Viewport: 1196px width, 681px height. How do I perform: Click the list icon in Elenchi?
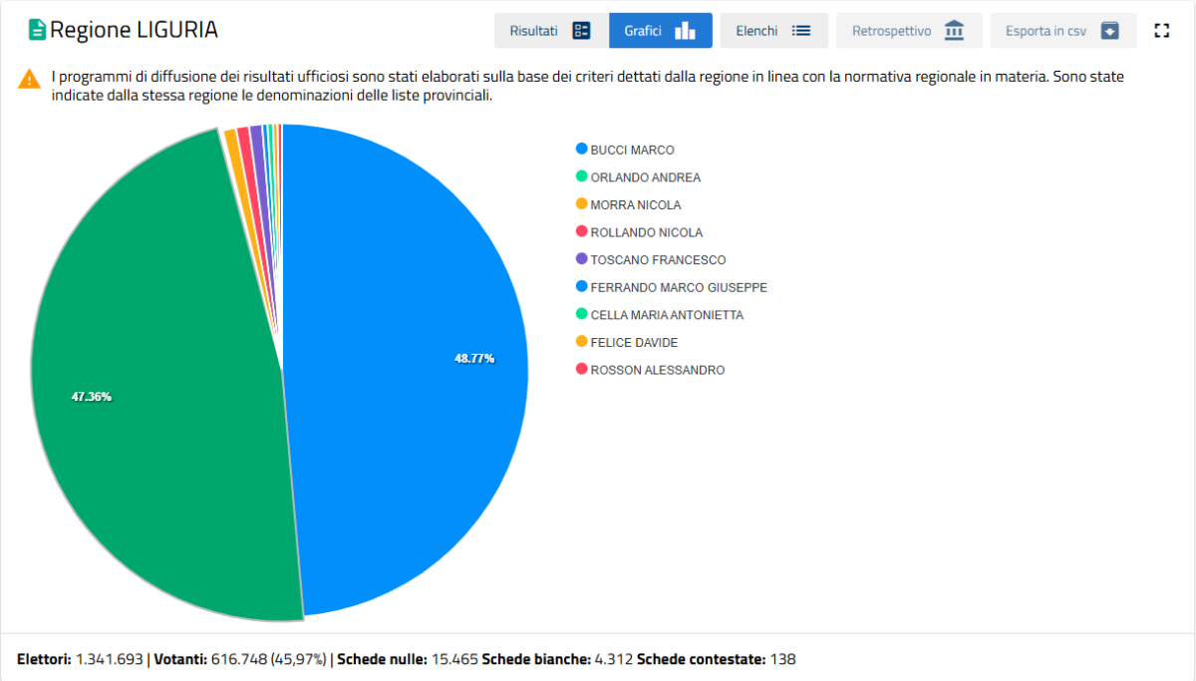click(x=801, y=31)
